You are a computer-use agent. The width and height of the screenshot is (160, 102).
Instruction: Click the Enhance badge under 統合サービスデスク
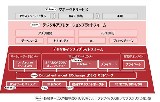pyautogui.click(x=10, y=88)
